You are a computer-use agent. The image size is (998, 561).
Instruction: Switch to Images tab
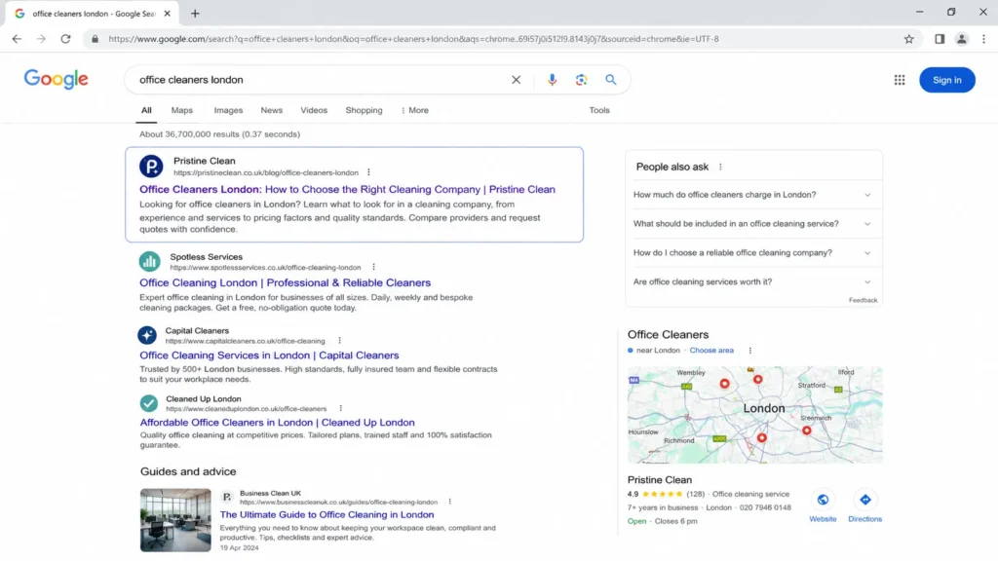click(x=228, y=110)
